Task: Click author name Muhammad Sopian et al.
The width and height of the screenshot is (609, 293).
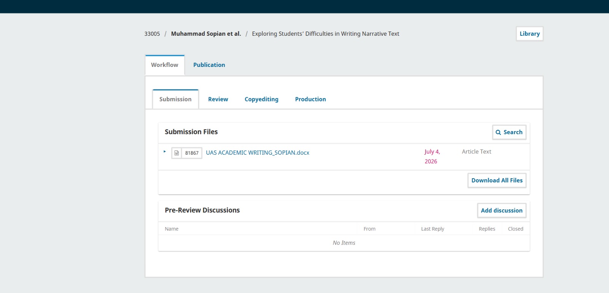Action: (x=206, y=34)
